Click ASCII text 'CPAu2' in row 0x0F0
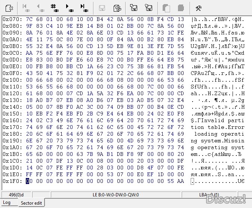252x208 pixels. click(x=199, y=73)
